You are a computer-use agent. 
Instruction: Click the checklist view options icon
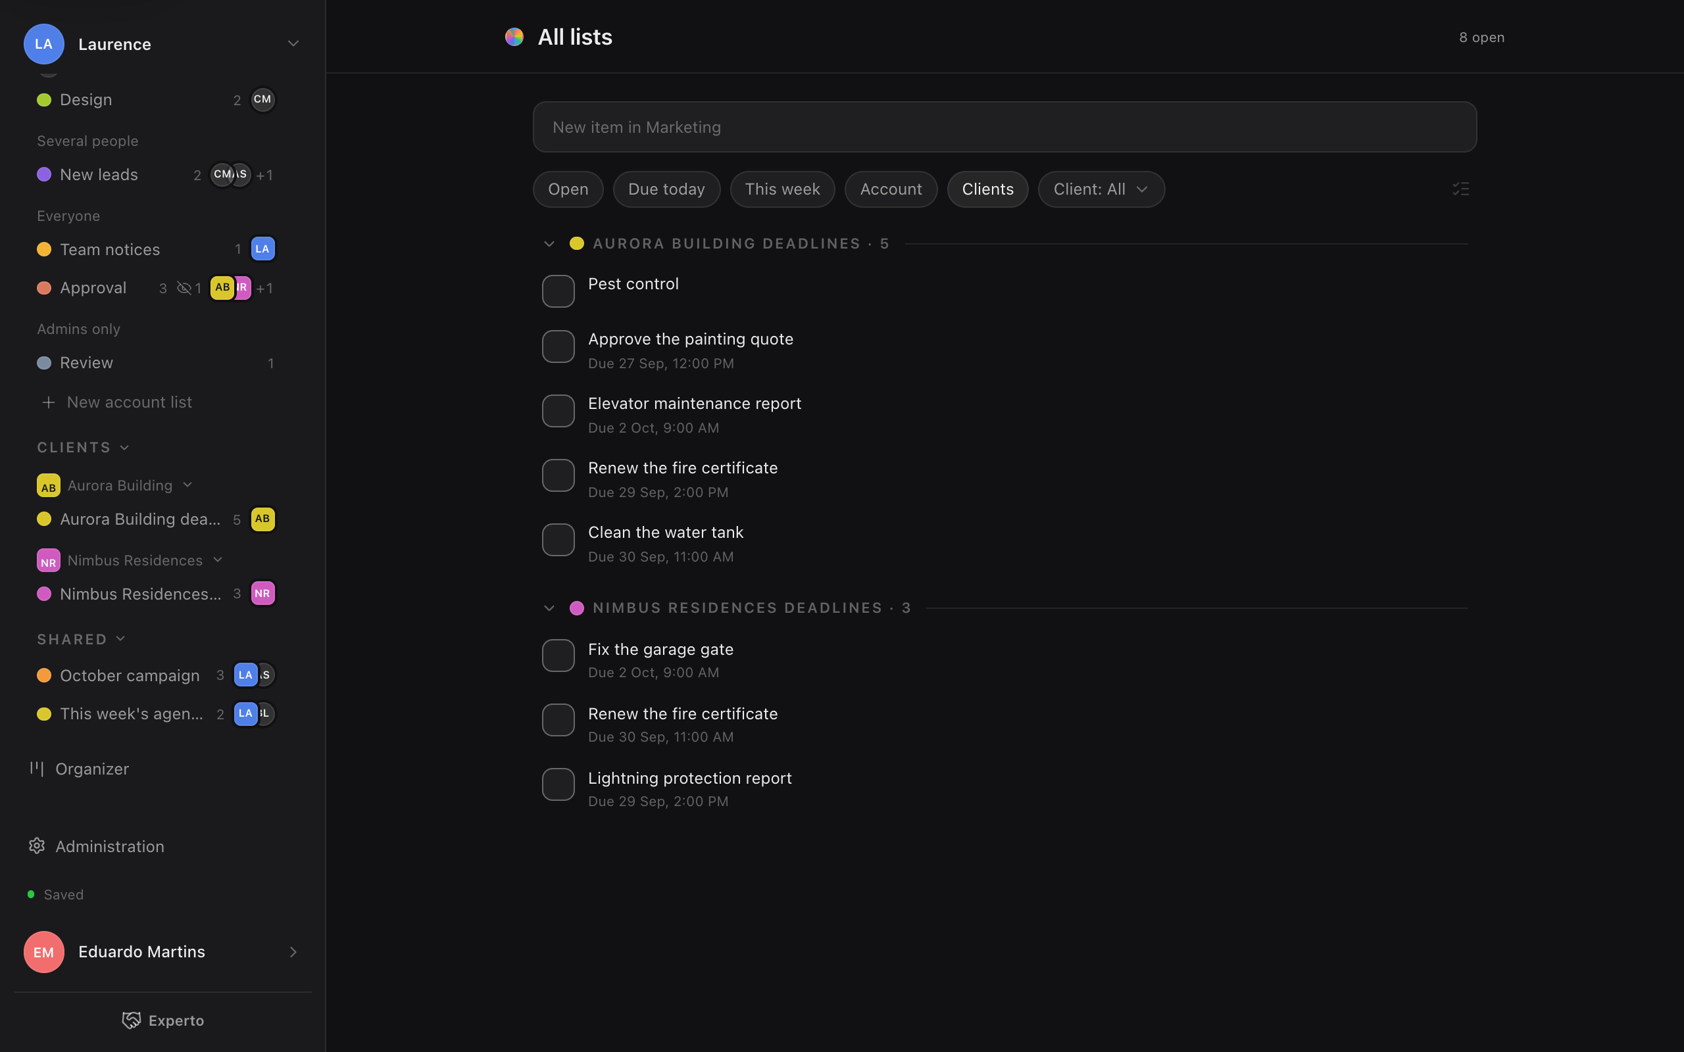(x=1461, y=189)
